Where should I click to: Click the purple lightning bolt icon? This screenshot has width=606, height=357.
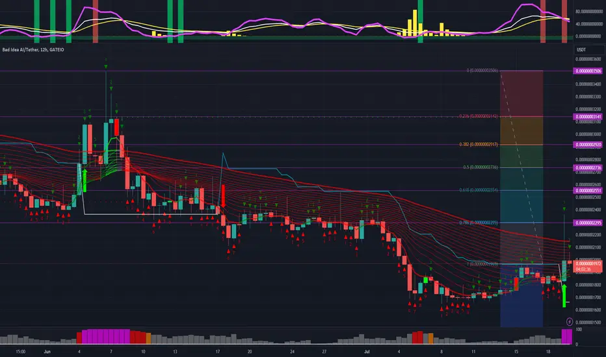[570, 321]
